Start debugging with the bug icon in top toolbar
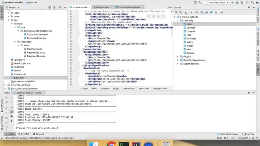Viewport: 260px width, 146px height. point(237,2)
